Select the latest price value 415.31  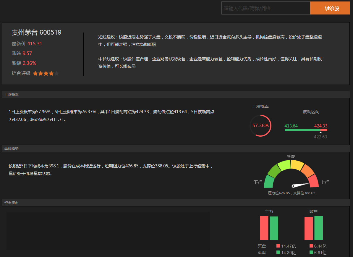tap(35, 44)
